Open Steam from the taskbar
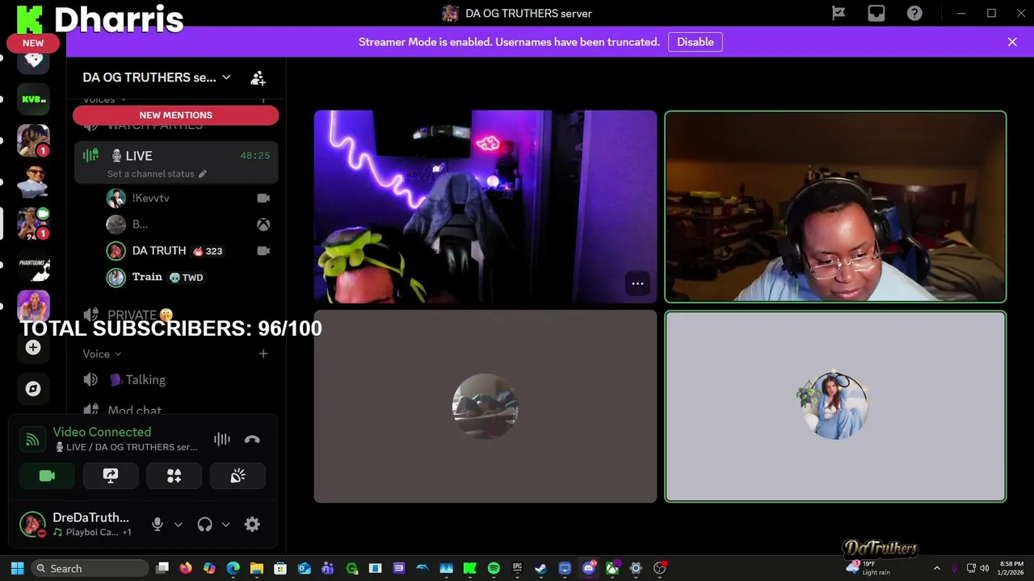The image size is (1034, 581). coord(540,568)
